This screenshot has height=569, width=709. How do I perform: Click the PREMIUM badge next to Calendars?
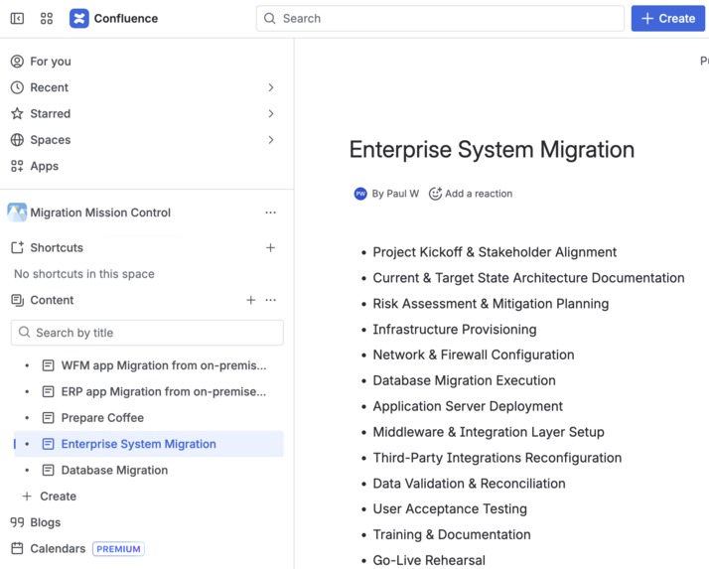click(118, 549)
